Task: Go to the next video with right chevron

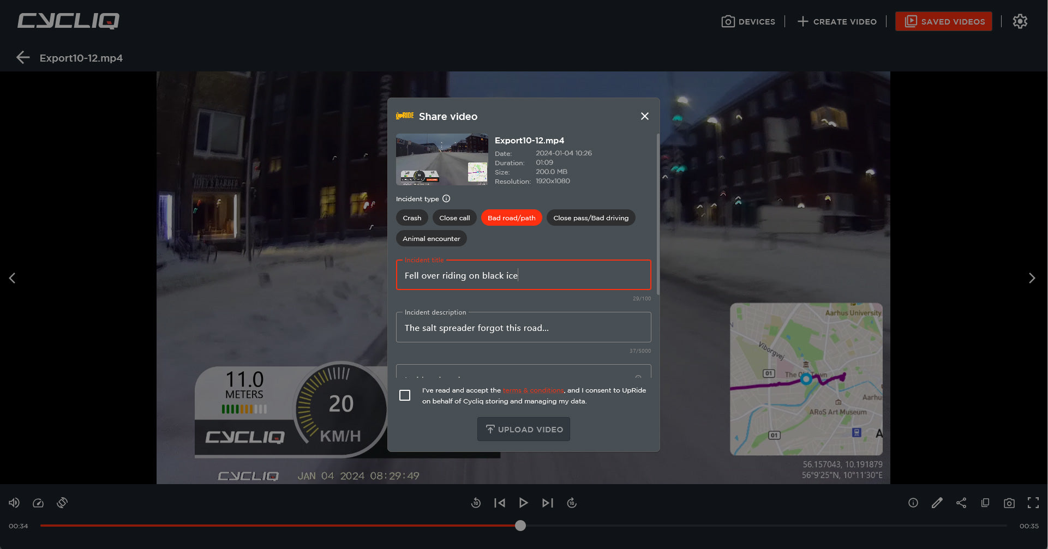Action: [1032, 278]
